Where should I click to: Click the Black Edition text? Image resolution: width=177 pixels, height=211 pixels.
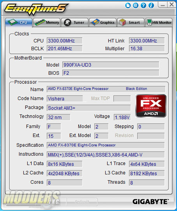[x=136, y=89]
